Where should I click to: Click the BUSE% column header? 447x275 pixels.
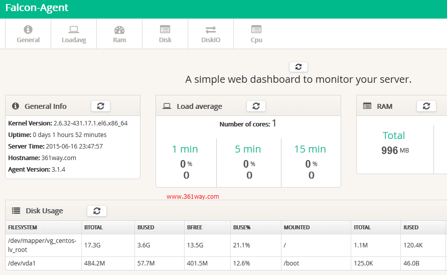pos(242,227)
